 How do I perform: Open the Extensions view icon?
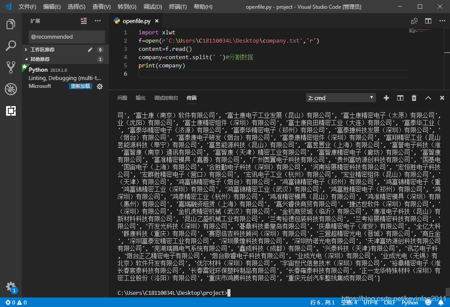[10, 111]
